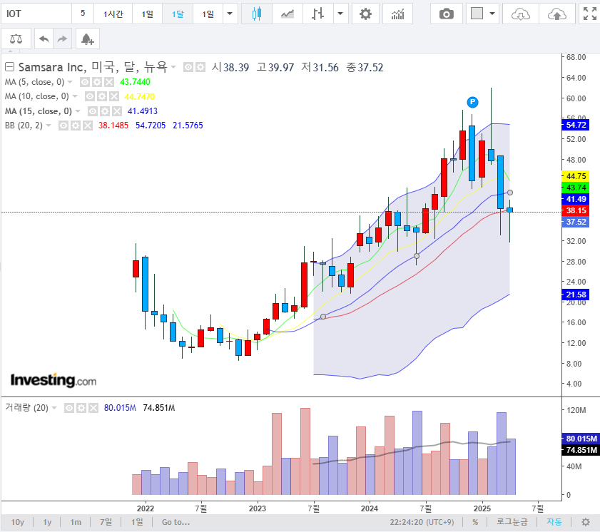This screenshot has width=600, height=532.
Task: Hide the MA (15, close, 0) line
Action: click(x=93, y=111)
